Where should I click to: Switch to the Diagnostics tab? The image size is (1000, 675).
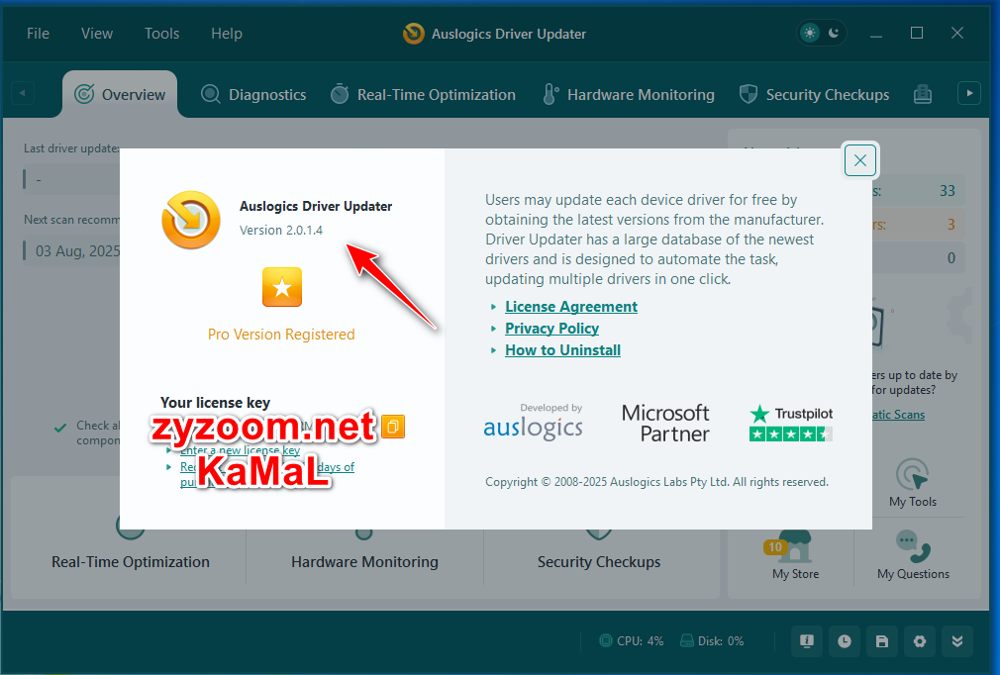point(253,94)
